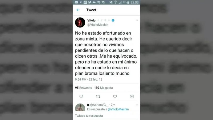
Task: Retweet using the retweet arrows icon
Action: click(x=98, y=97)
